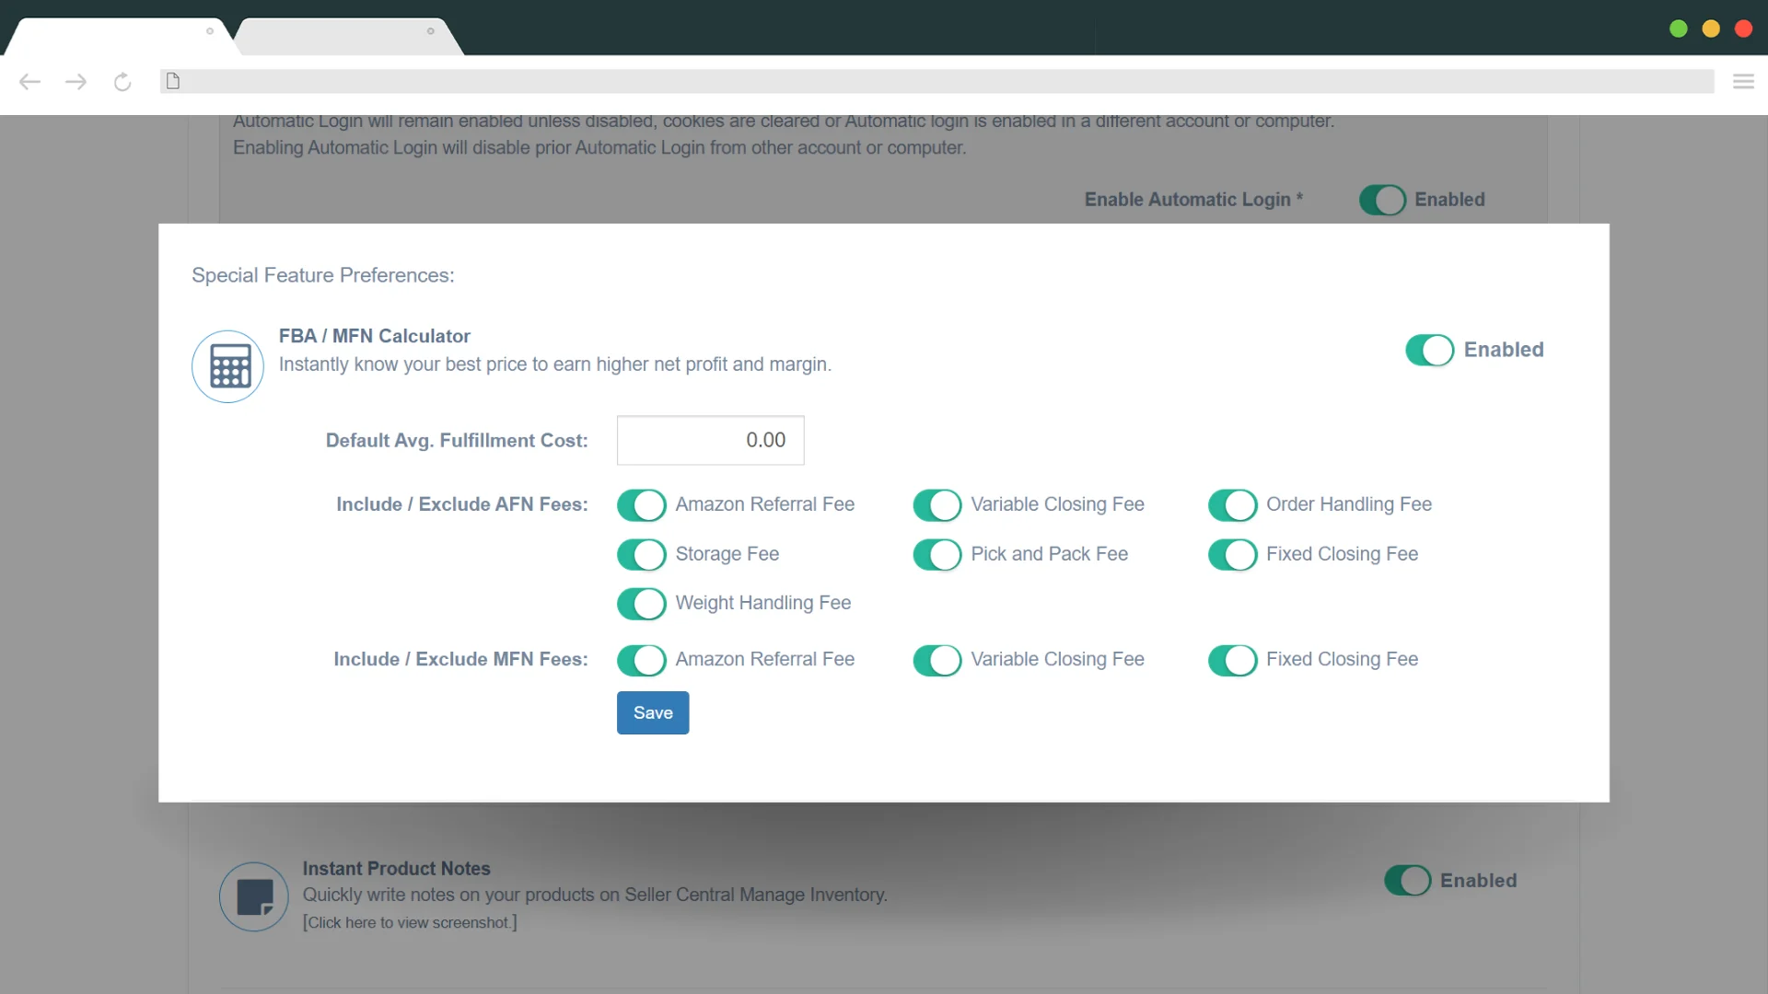The image size is (1768, 994).
Task: Click the browser back navigation arrow
Action: (x=29, y=81)
